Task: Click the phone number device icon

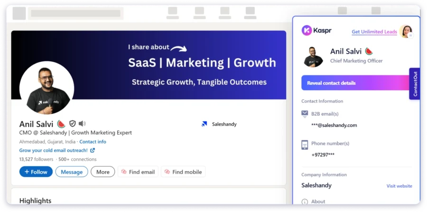Action: pyautogui.click(x=305, y=145)
